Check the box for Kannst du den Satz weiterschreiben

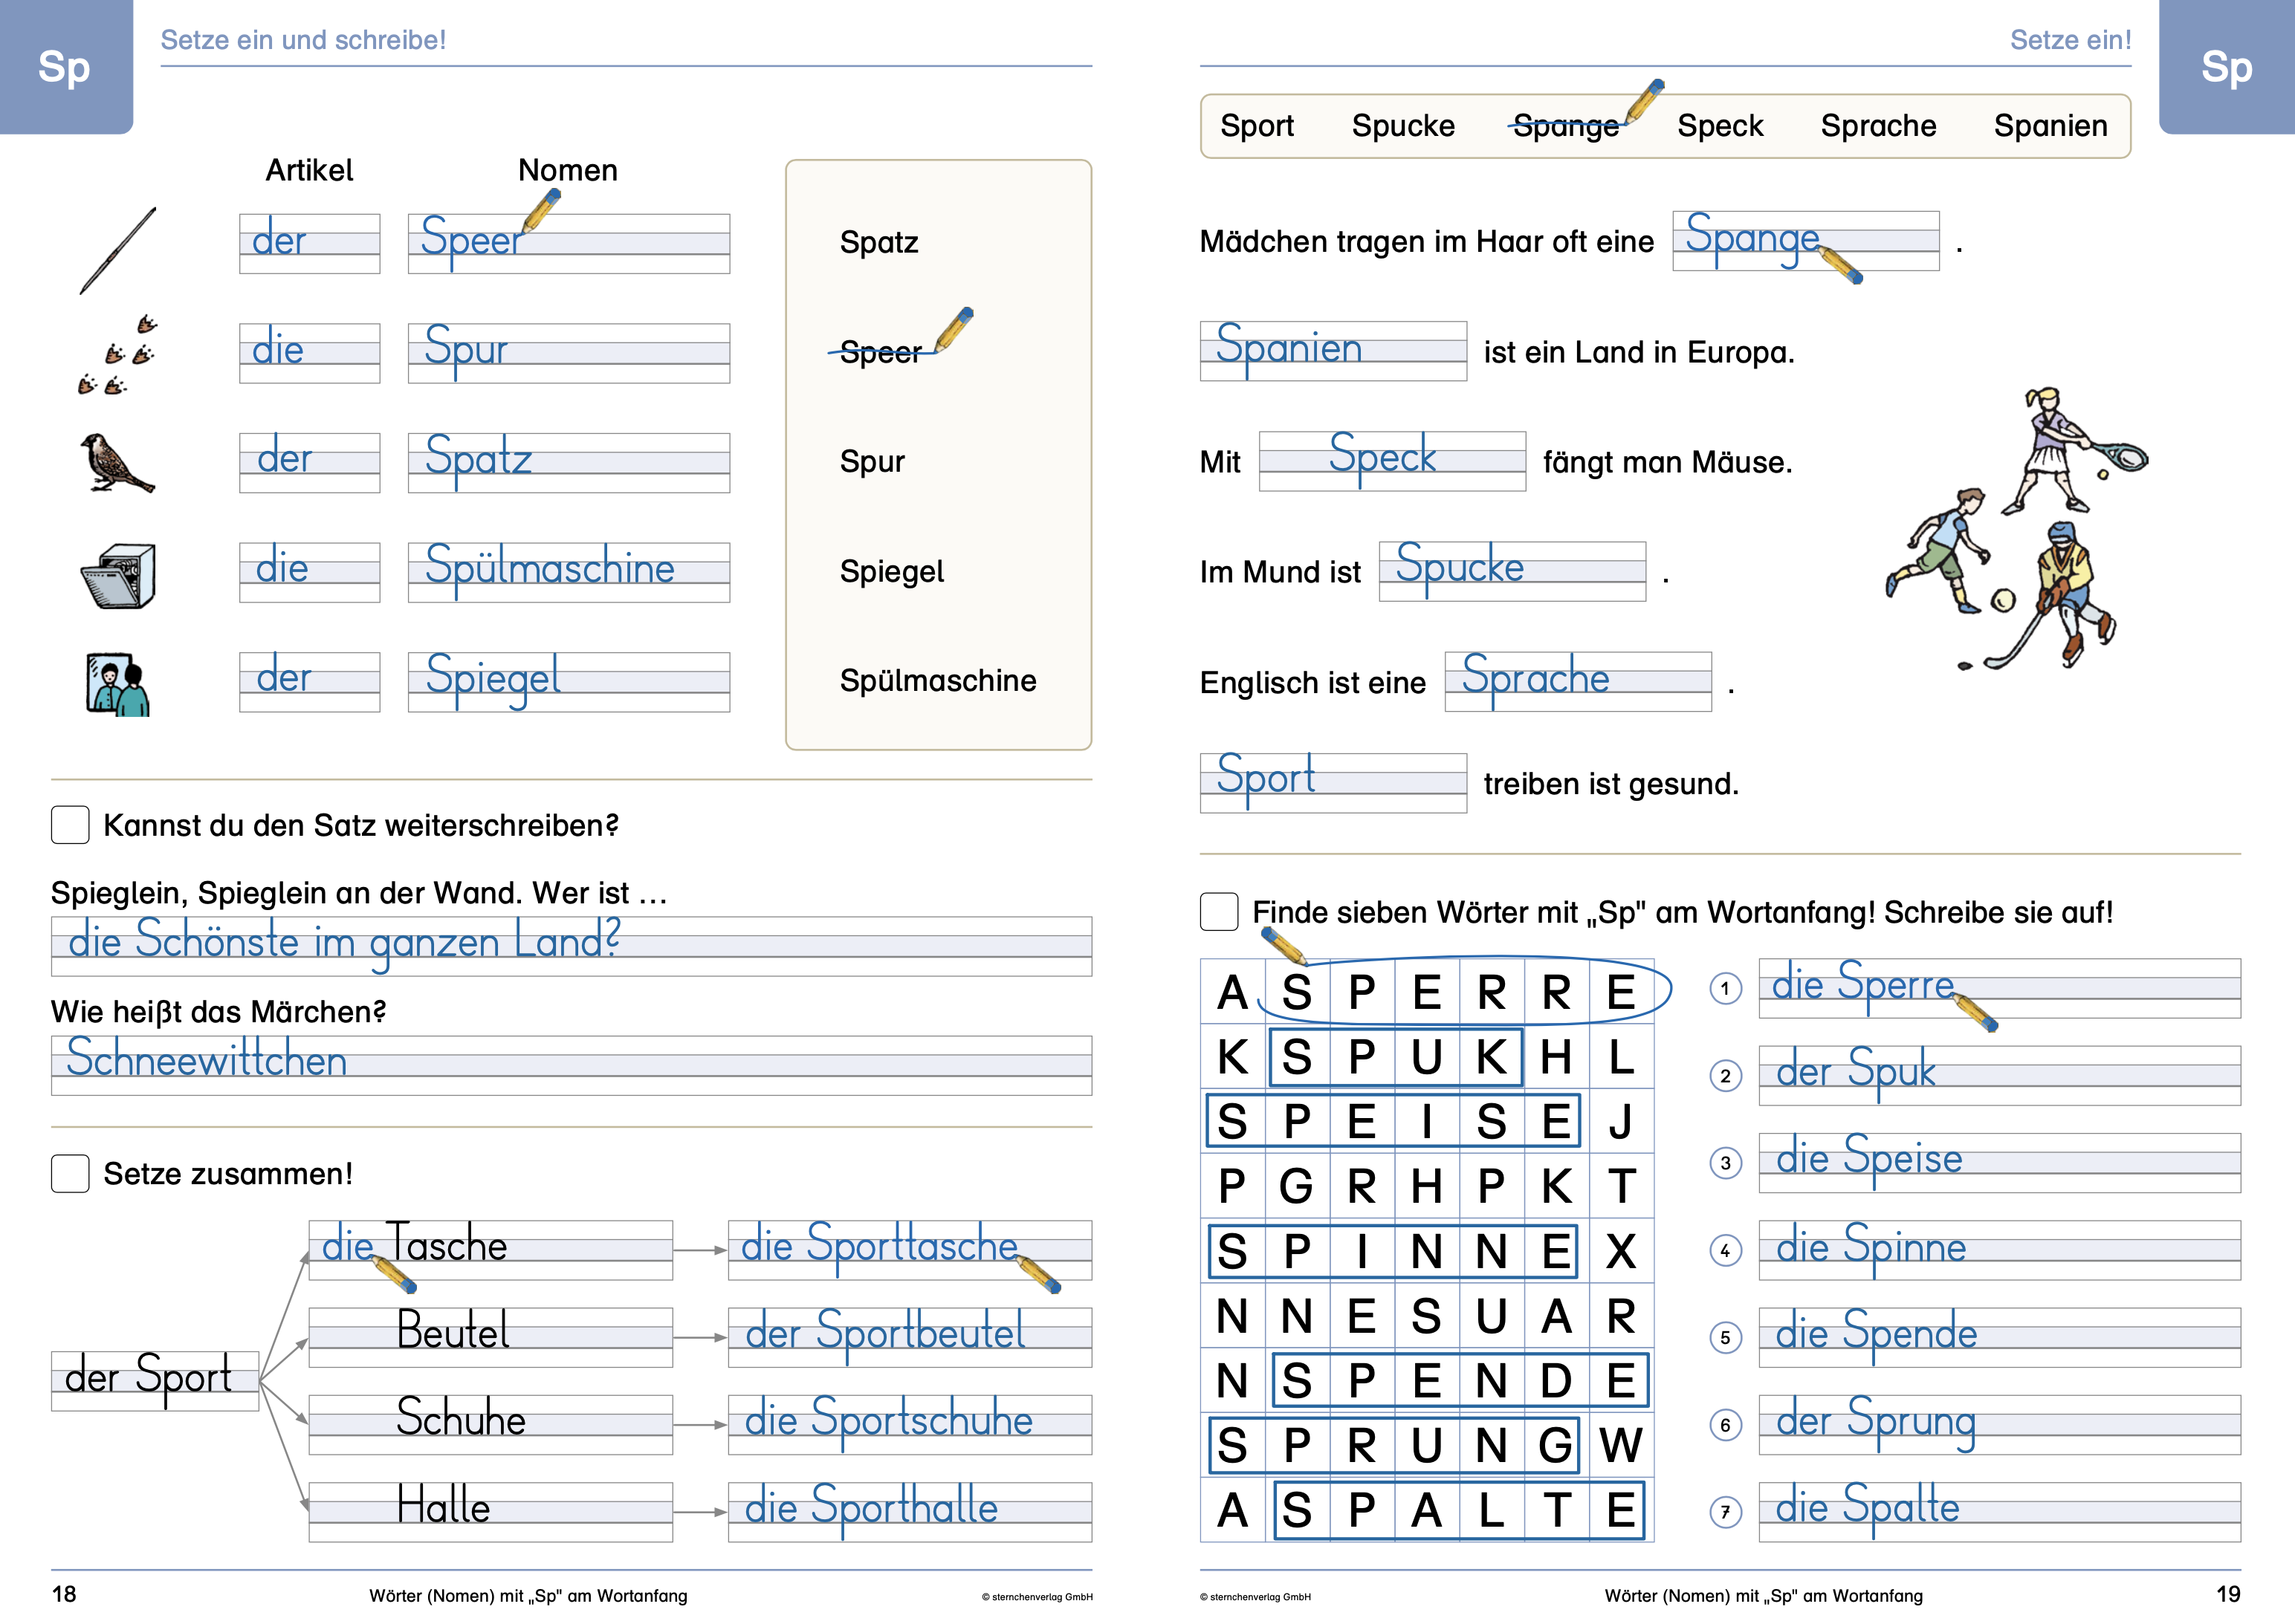(x=70, y=825)
